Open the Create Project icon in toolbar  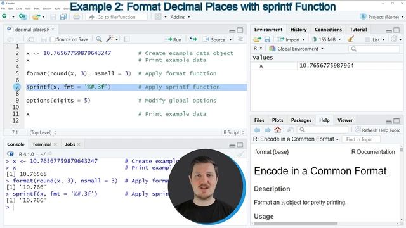(23, 17)
